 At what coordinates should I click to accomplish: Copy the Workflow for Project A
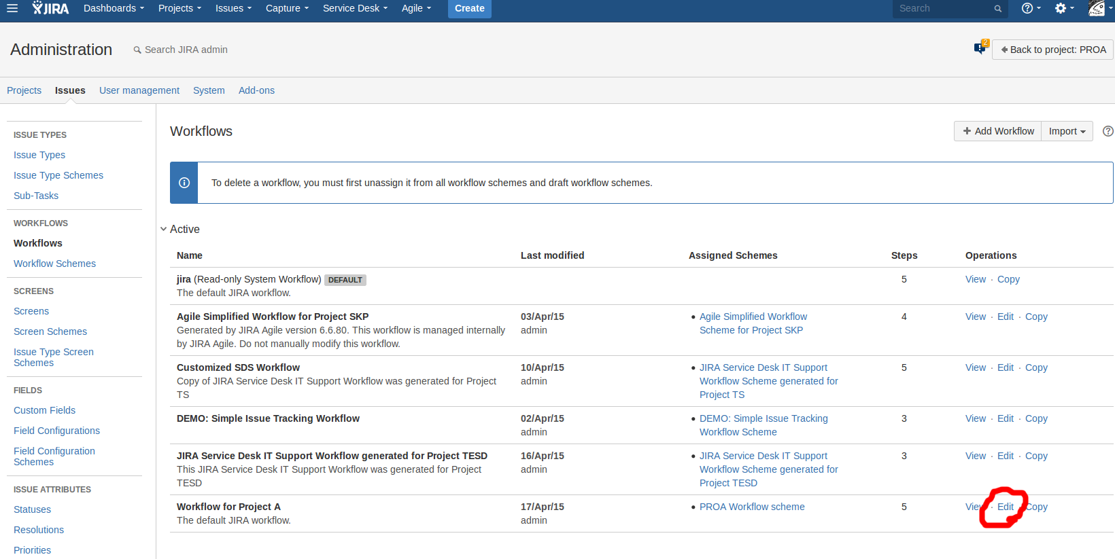(1036, 507)
